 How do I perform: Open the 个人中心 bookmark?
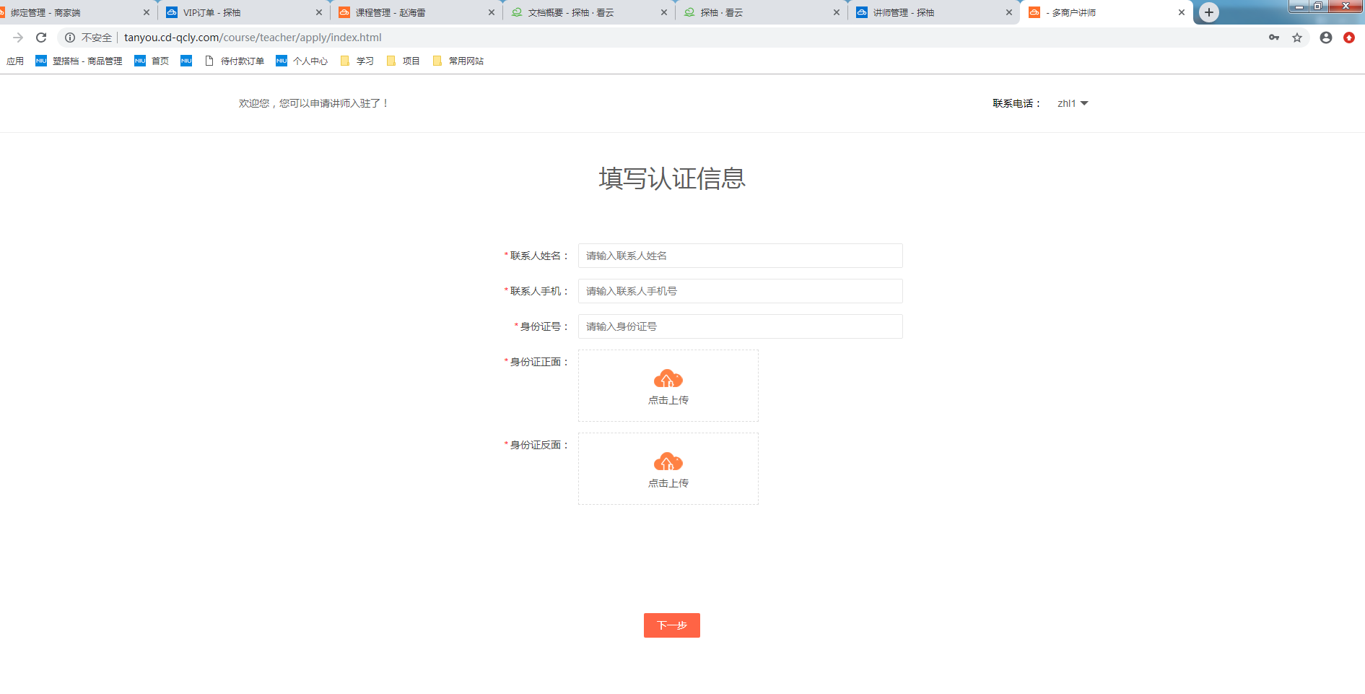tap(302, 61)
